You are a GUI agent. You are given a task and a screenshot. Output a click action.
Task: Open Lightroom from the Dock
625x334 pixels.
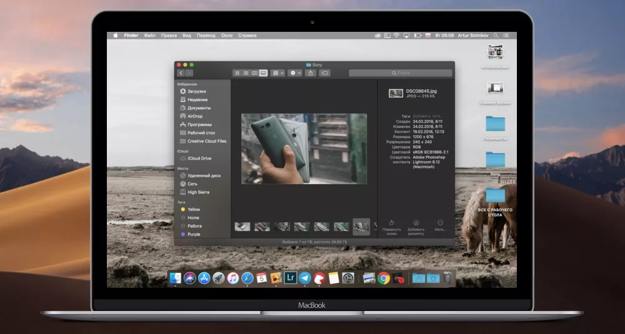click(290, 277)
